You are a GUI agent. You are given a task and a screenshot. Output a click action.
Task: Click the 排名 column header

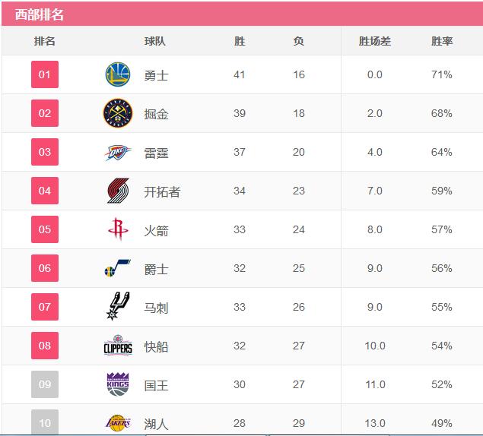(x=45, y=41)
